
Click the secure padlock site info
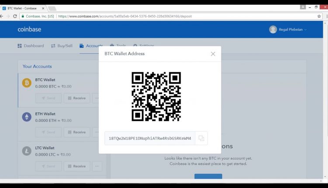23,16
